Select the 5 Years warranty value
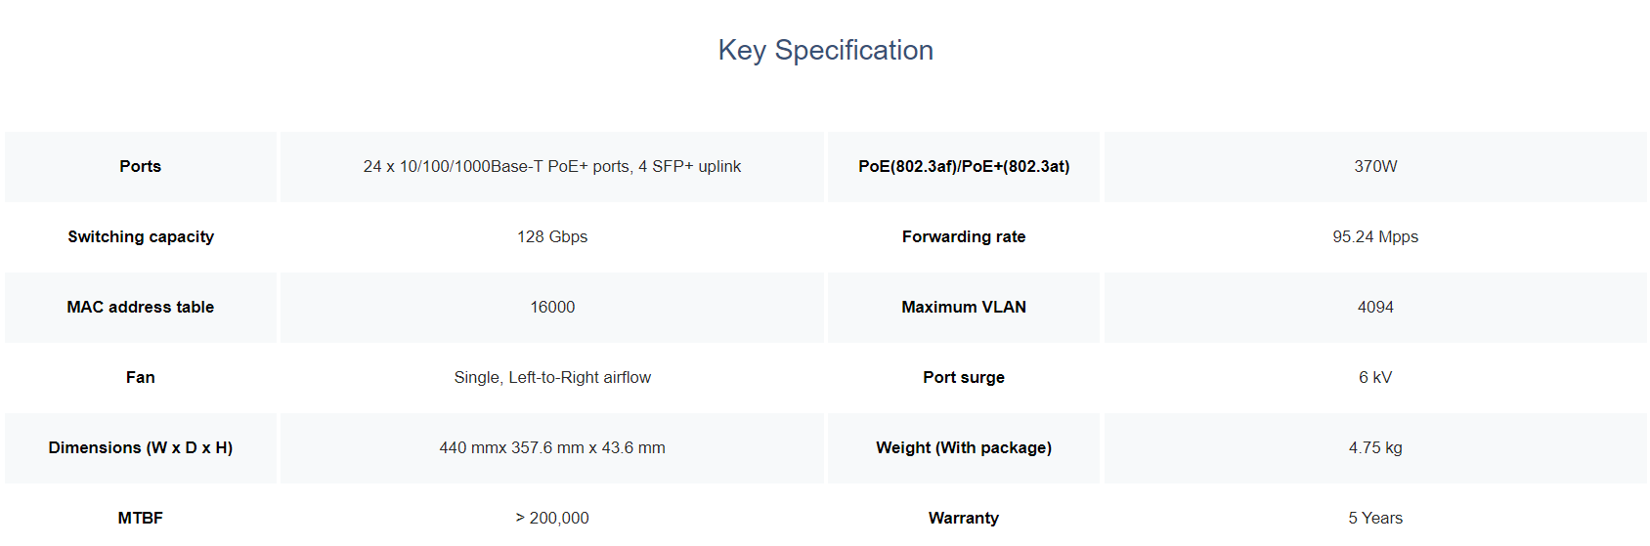 click(x=1375, y=519)
